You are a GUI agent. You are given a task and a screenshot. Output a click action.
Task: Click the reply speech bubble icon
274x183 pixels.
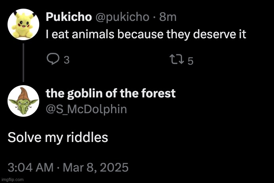(53, 59)
